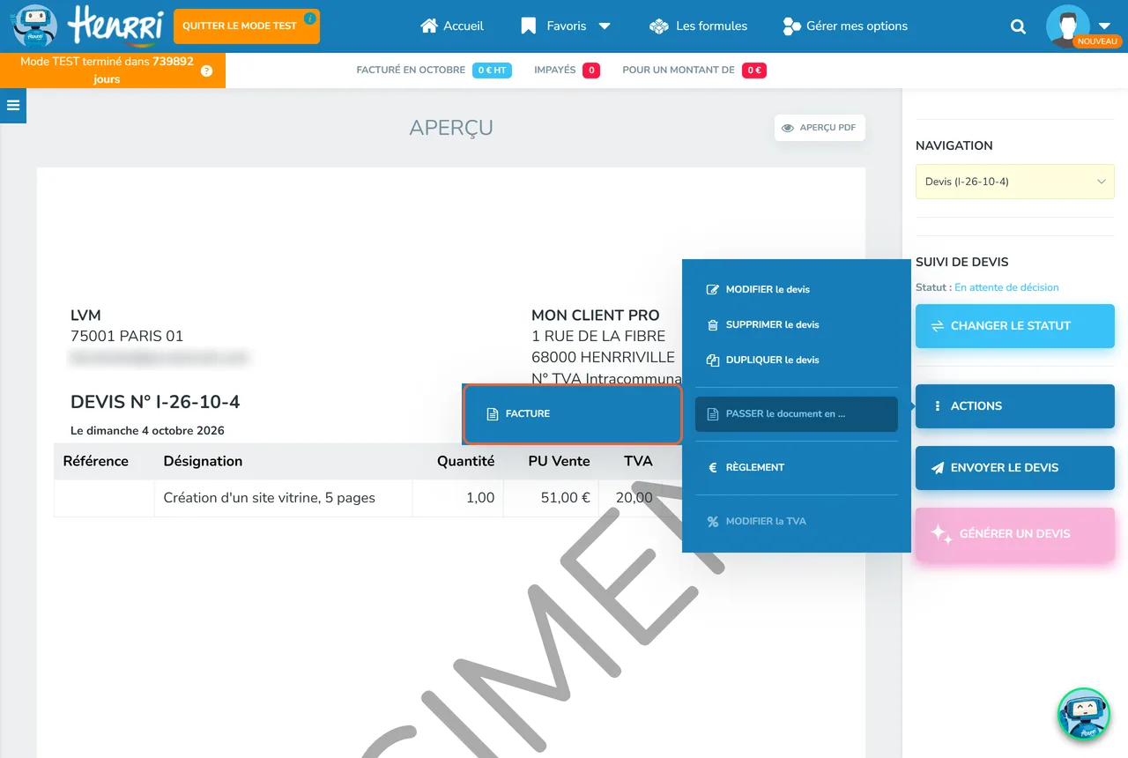
Task: Select Modifier le devis
Action: (x=796, y=289)
